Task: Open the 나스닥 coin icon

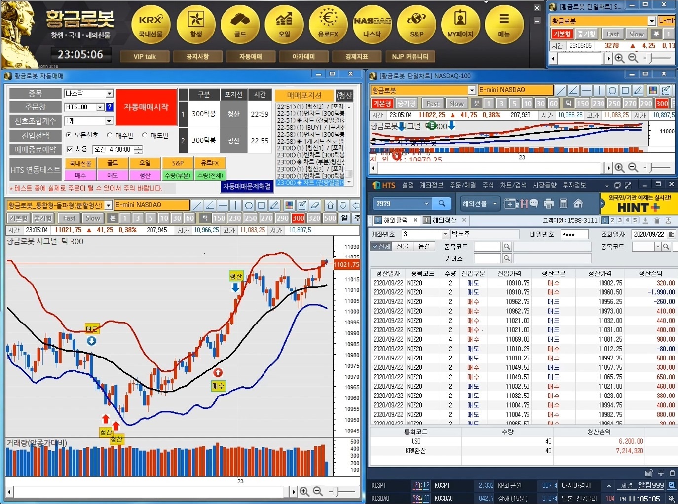Action: click(x=373, y=25)
